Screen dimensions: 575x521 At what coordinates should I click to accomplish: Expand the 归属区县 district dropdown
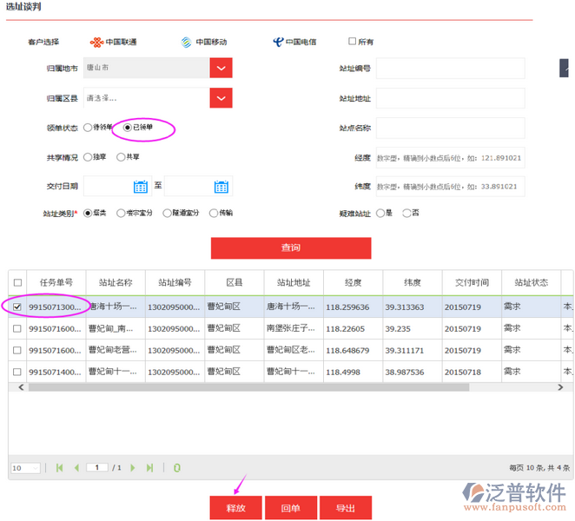pos(221,98)
